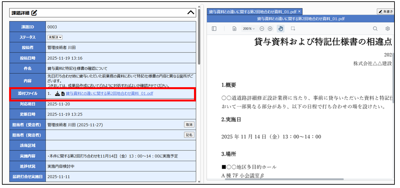The width and height of the screenshot is (400, 188).
Task: Click the 朱書き annotation button
Action: [x=386, y=12]
